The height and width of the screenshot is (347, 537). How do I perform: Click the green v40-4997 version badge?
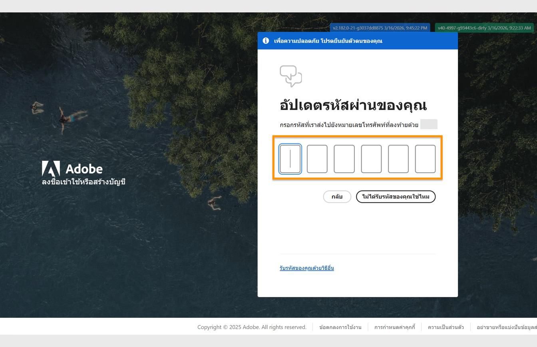[484, 28]
